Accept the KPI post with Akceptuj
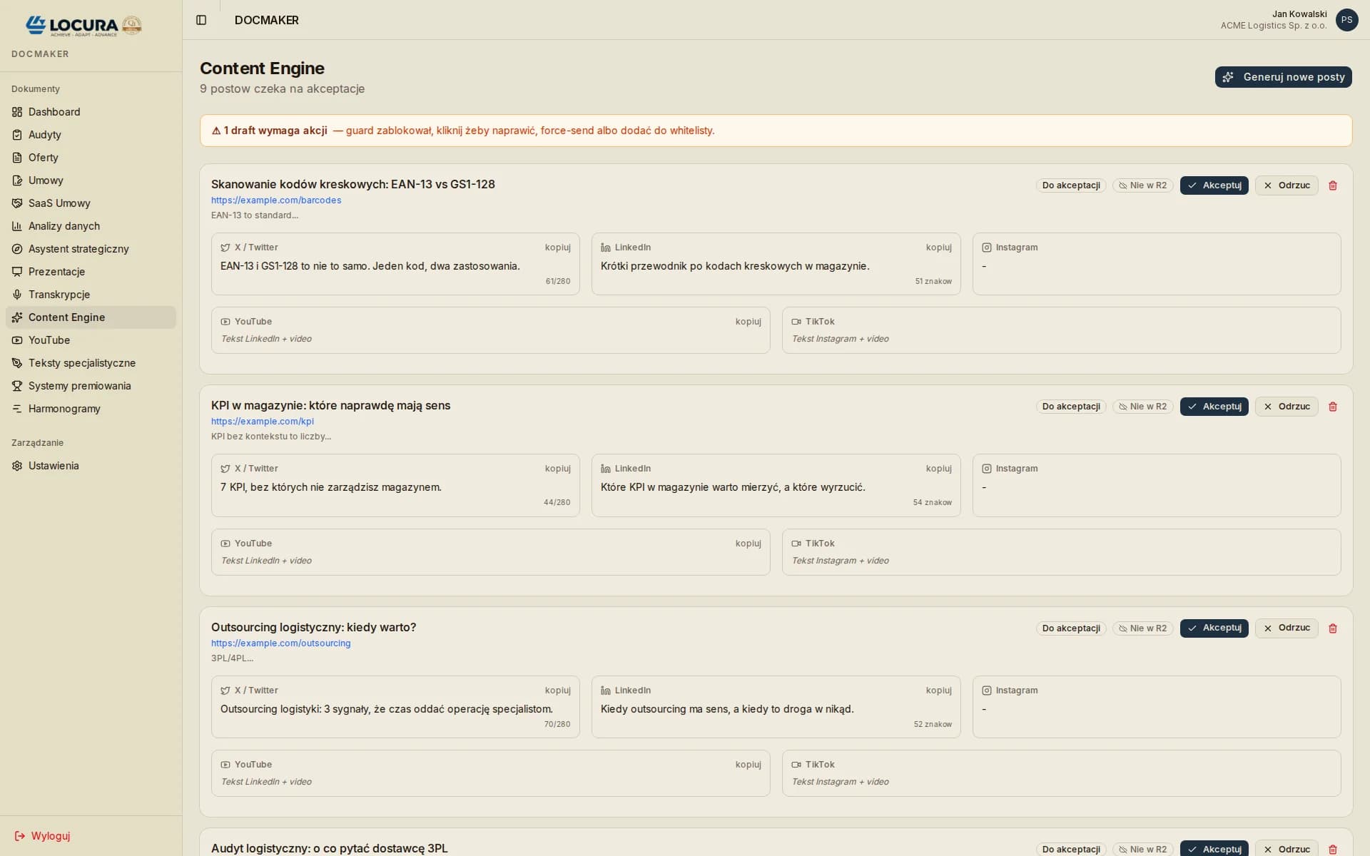This screenshot has height=856, width=1370. (1214, 406)
